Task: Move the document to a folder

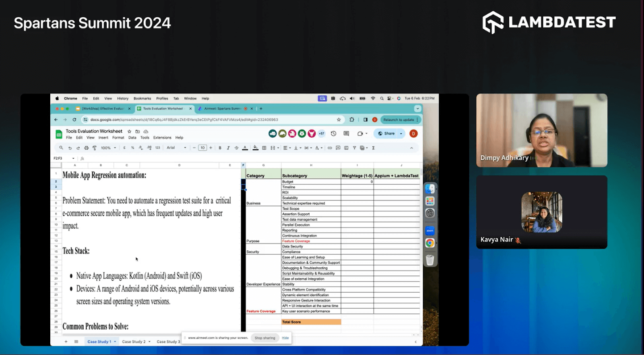Action: (138, 131)
